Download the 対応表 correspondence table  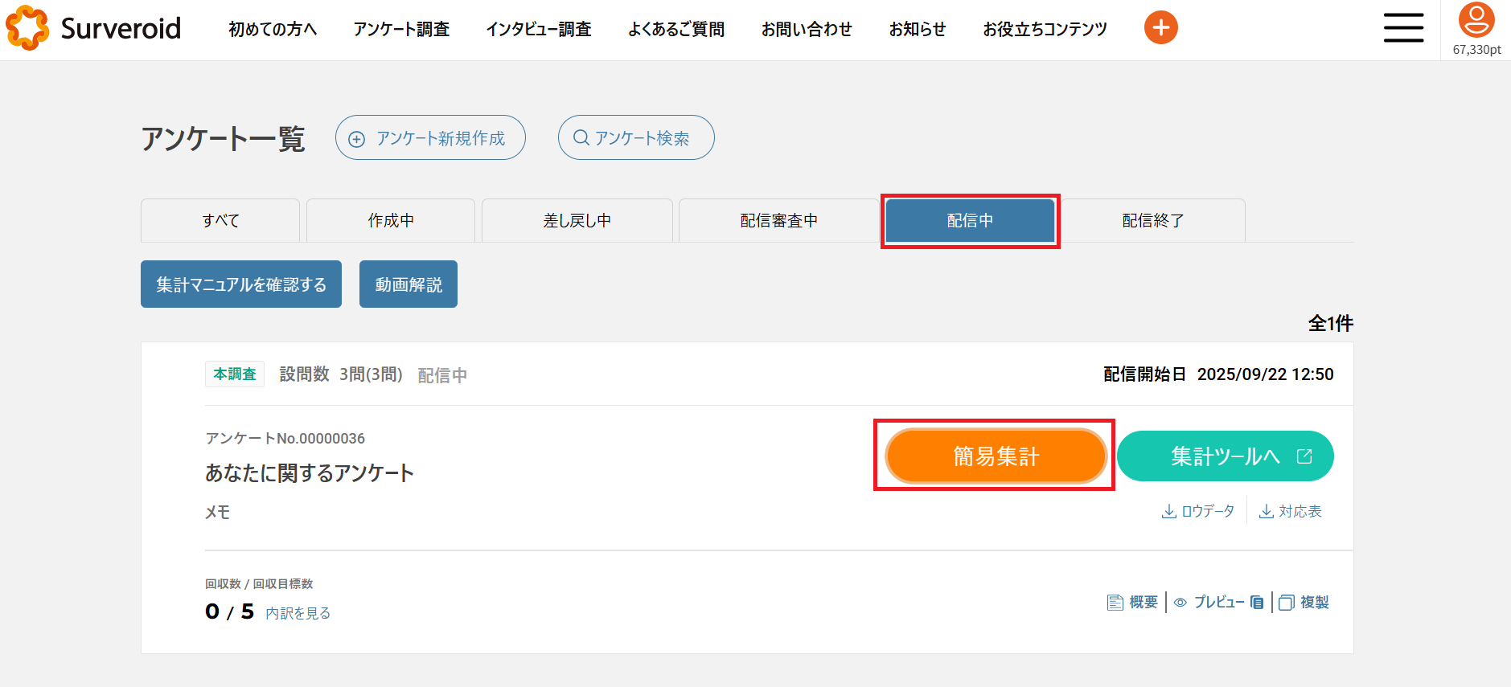tap(1291, 512)
